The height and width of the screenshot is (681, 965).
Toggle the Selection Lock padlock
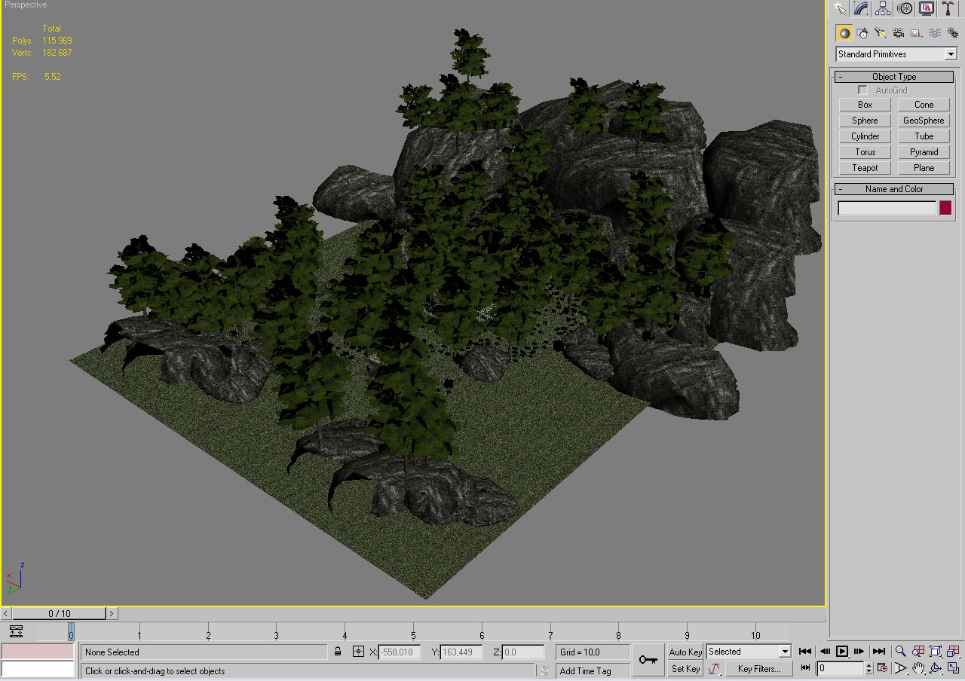(338, 652)
